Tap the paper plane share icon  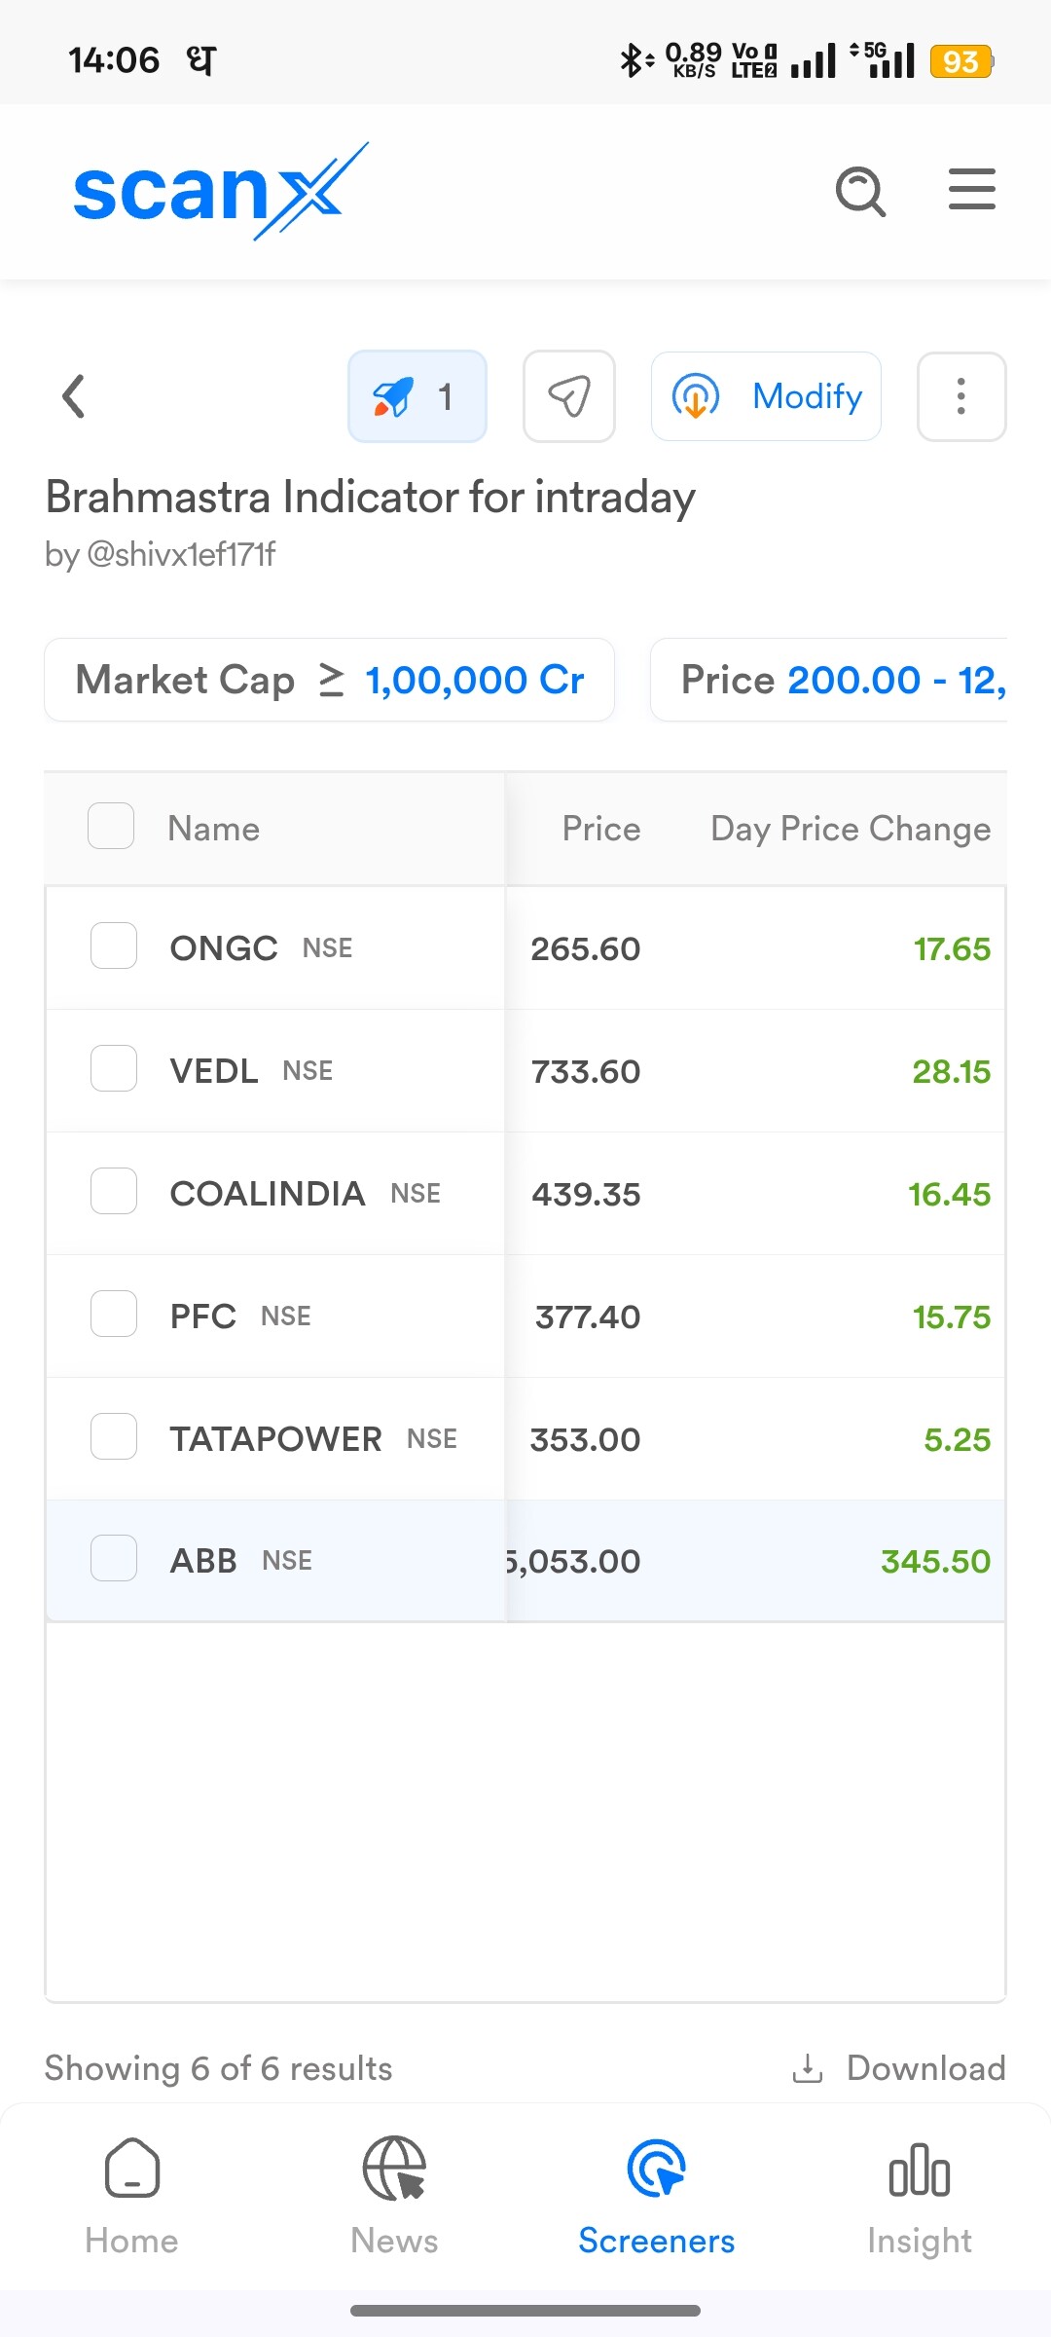(569, 396)
